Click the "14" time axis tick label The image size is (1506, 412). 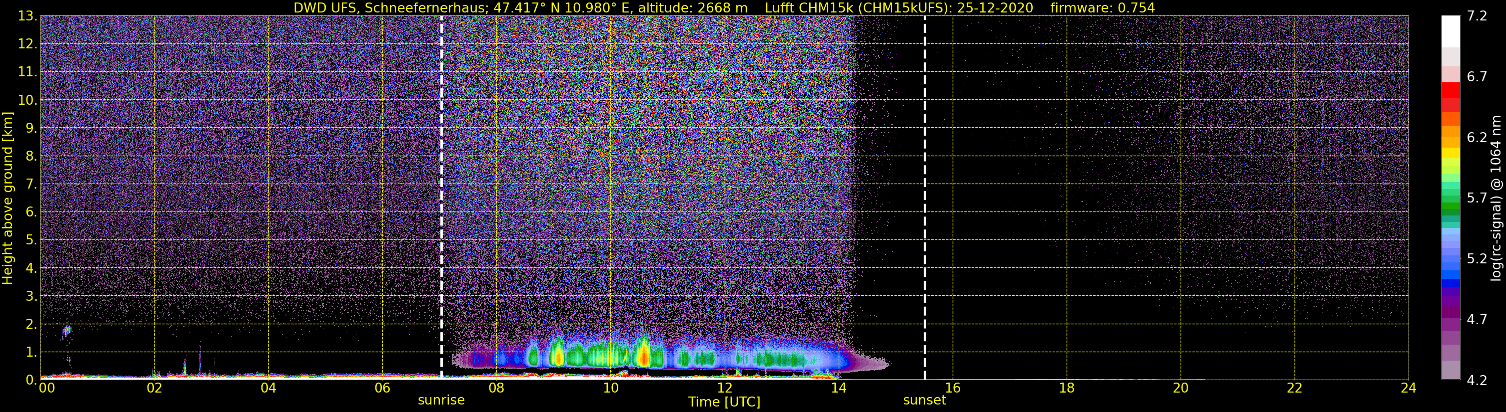click(838, 388)
